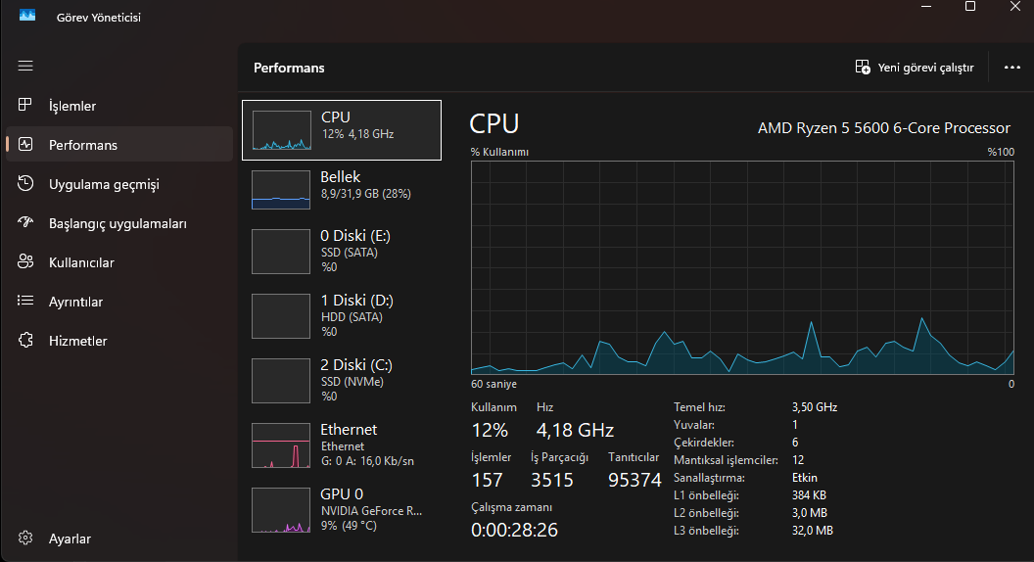Click Yeni görevi çalıştır button
The image size is (1034, 562).
[x=915, y=68]
